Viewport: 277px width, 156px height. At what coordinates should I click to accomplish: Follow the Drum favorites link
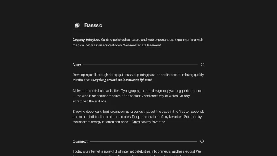coord(136,122)
